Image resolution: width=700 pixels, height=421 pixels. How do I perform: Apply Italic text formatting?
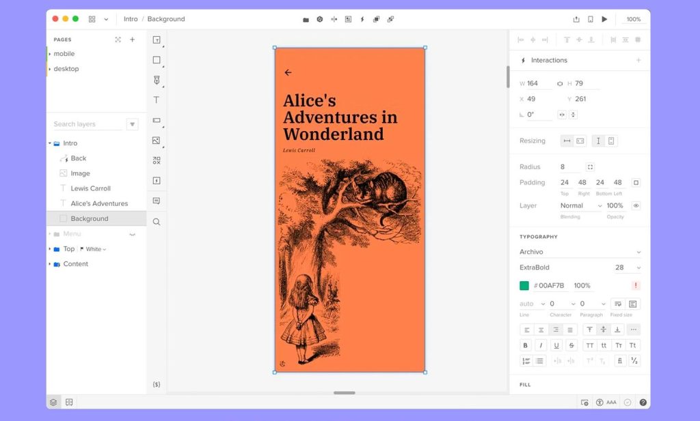pyautogui.click(x=541, y=345)
